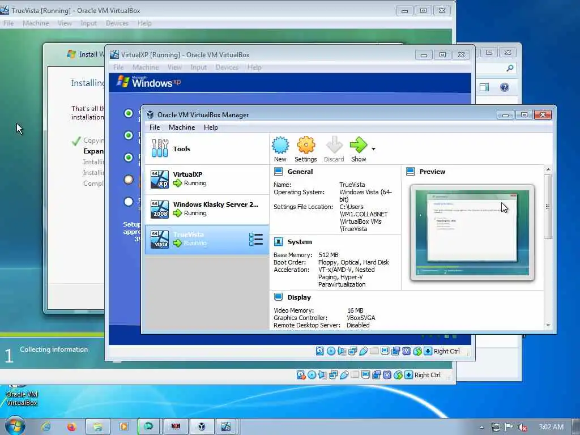
Task: Click display status icon in VirtualXP window
Action: [385, 351]
